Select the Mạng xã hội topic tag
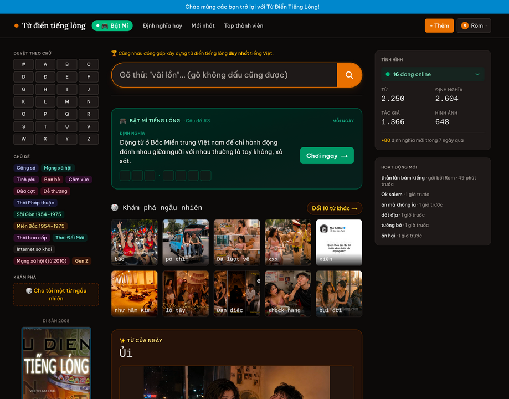 click(58, 168)
